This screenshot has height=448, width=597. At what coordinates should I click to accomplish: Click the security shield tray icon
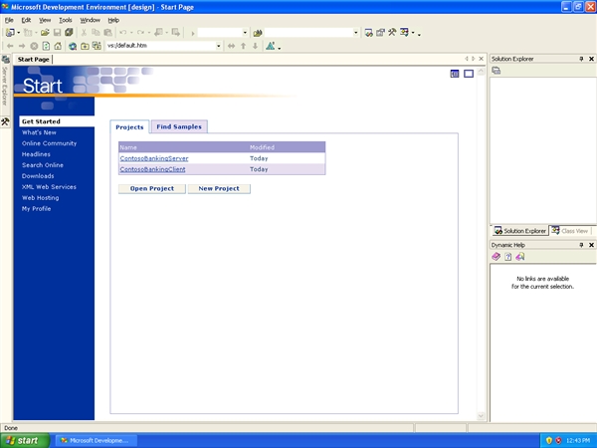(549, 441)
